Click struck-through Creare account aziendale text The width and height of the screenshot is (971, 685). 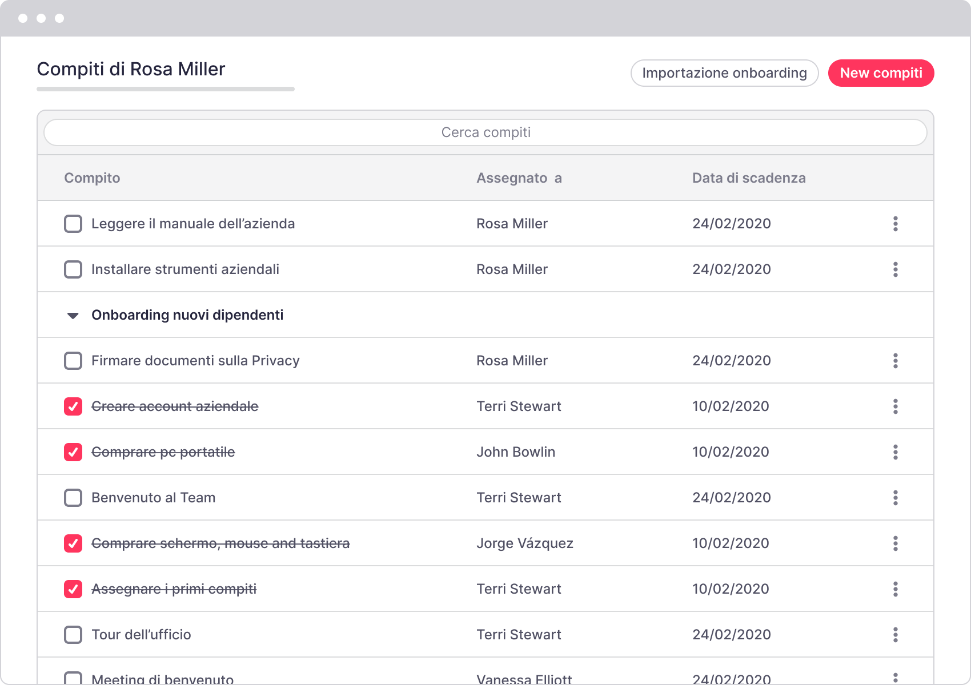pos(175,406)
